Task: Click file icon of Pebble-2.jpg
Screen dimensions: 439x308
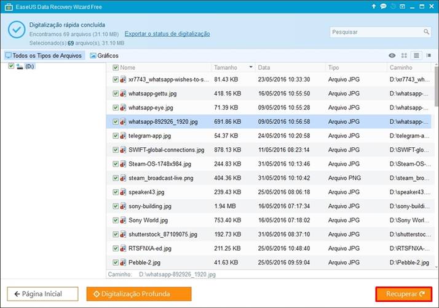Action: pyautogui.click(x=123, y=262)
